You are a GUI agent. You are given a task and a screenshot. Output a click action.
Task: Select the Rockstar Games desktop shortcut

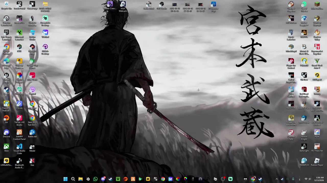(19, 64)
